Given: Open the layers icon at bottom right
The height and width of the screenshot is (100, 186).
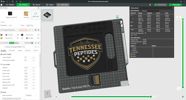Looking at the screenshot, I should coord(183,97).
